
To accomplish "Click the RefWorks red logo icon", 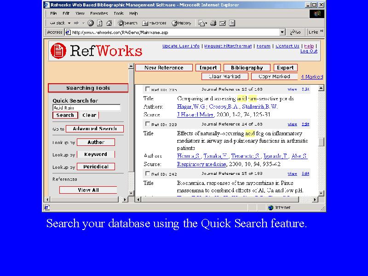I will pyautogui.click(x=58, y=51).
